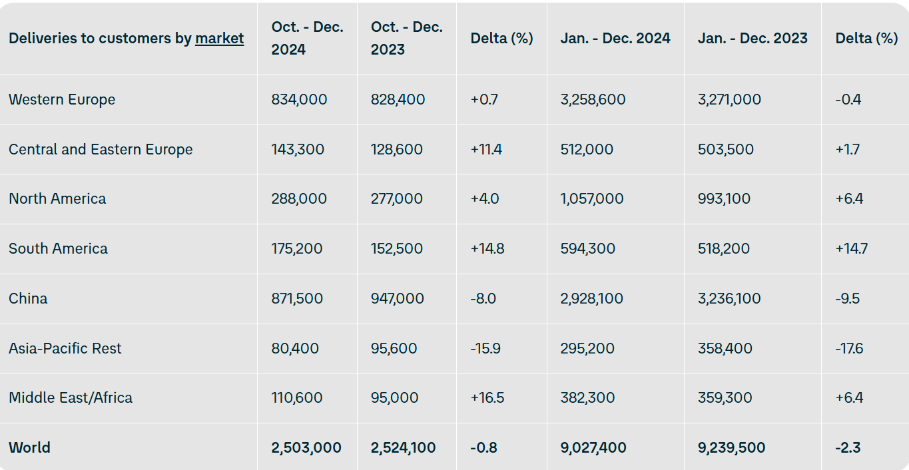
Task: Click the Middle East/Africa delta +16.5
Action: (487, 397)
